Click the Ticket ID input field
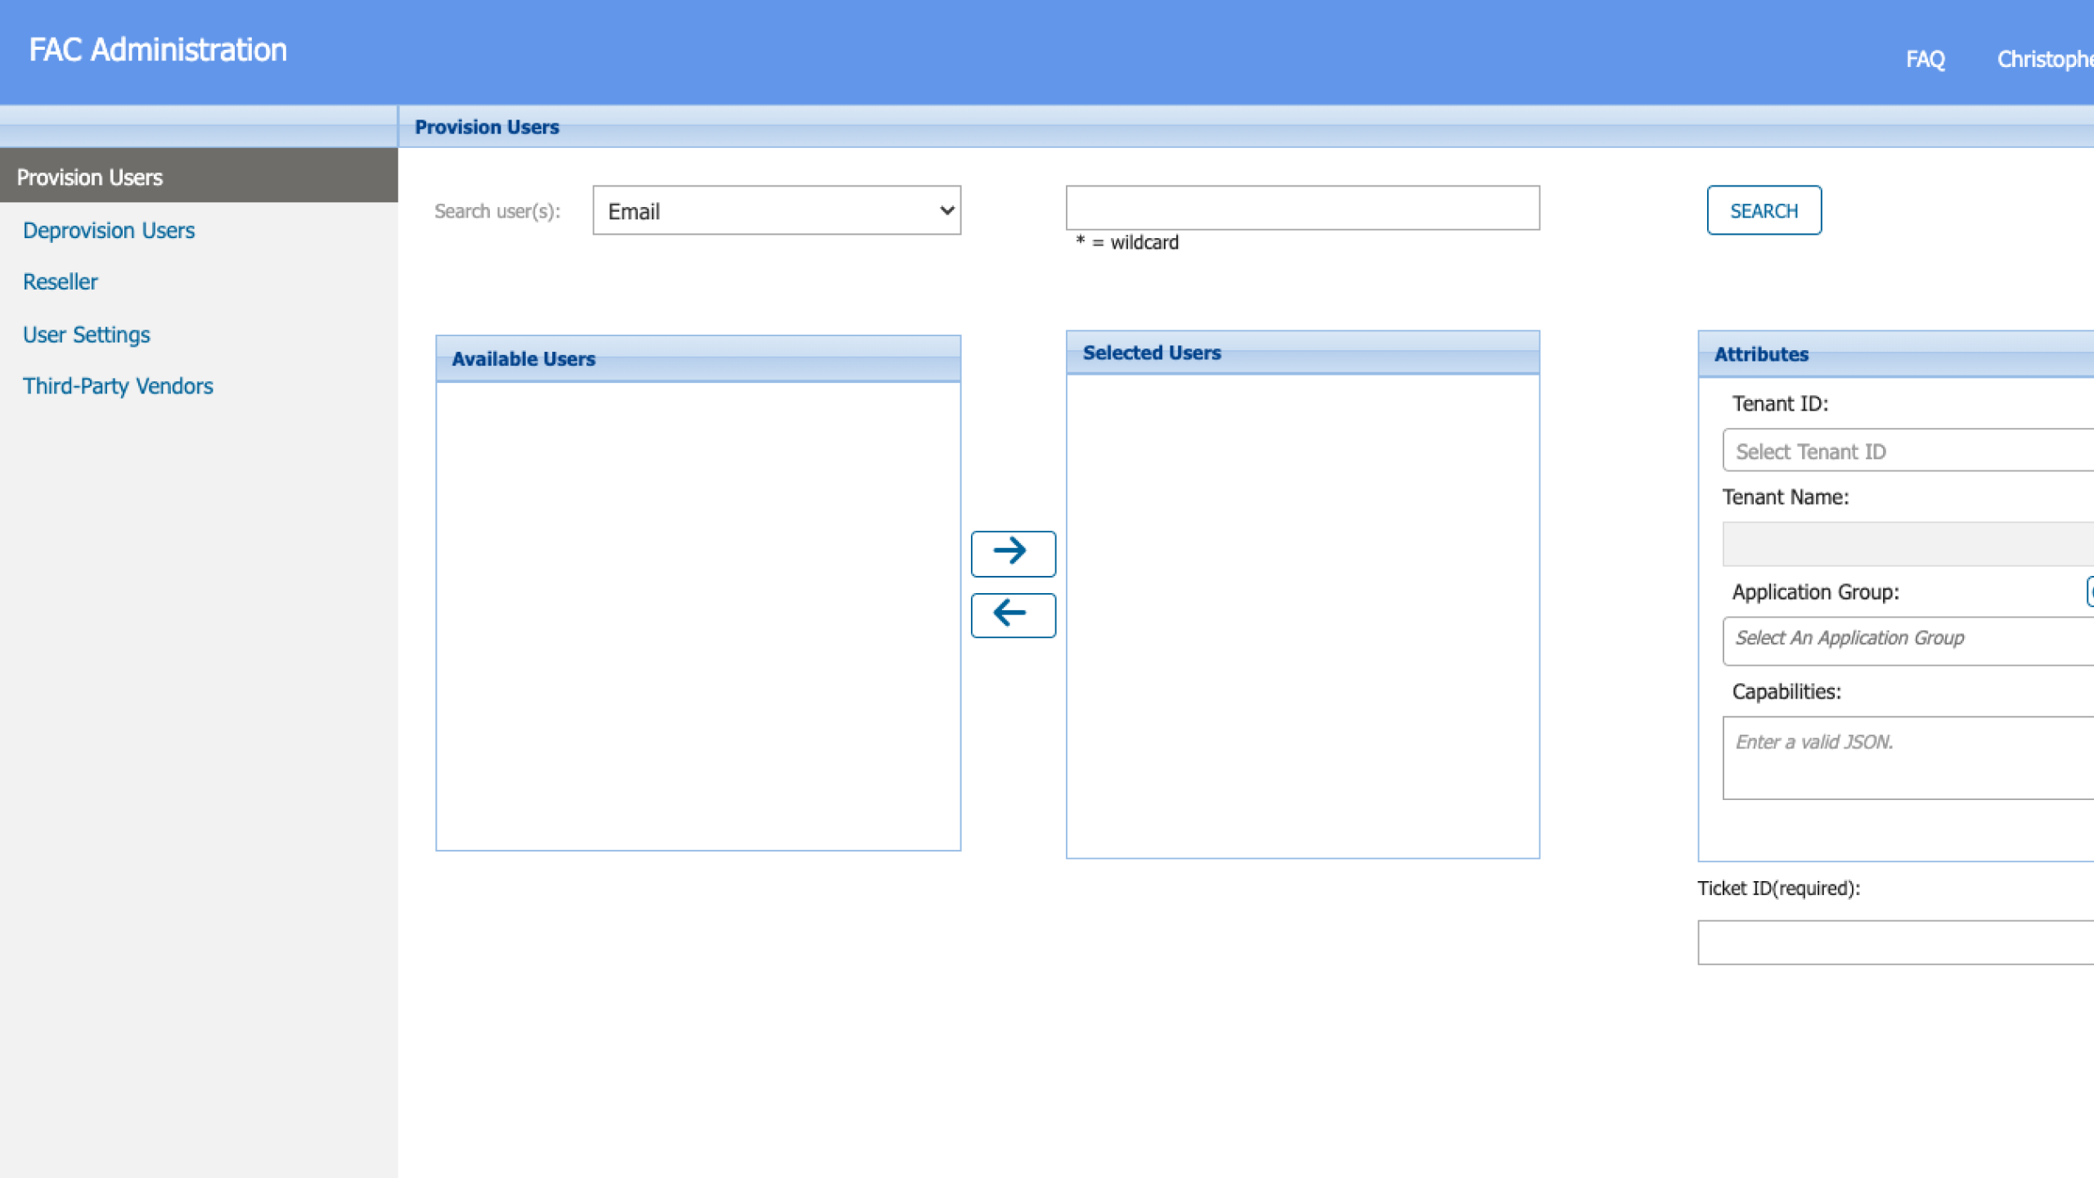This screenshot has height=1178, width=2094. tap(1894, 942)
